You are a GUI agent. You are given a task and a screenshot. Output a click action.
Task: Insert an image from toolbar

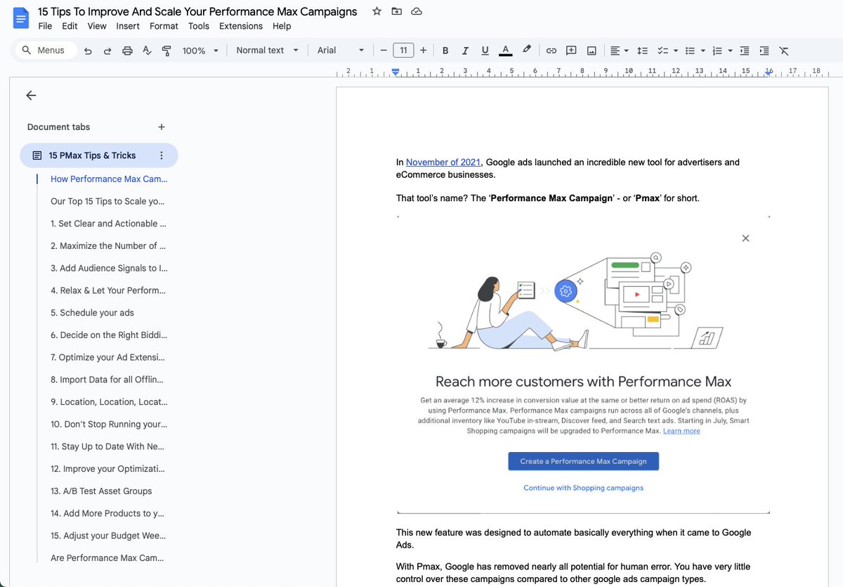[592, 51]
